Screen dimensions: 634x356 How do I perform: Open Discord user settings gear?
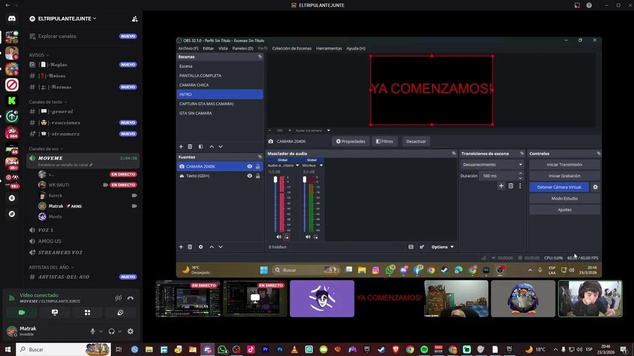point(130,331)
